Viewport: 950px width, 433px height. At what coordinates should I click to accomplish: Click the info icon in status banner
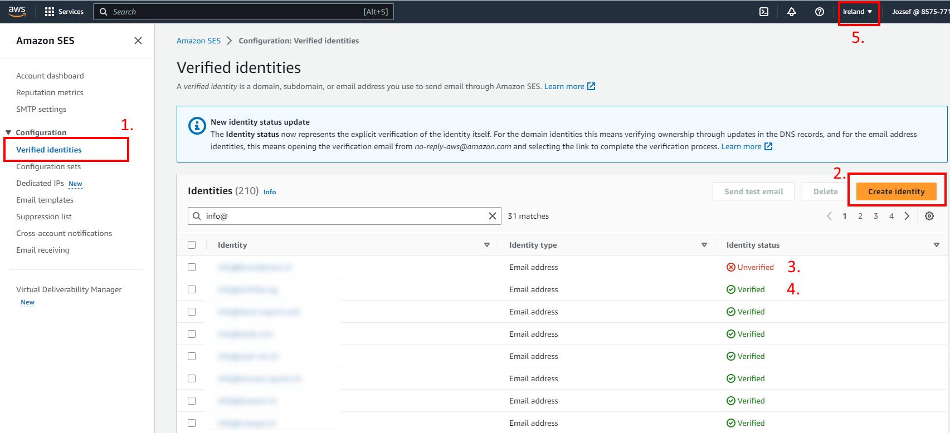pos(197,126)
